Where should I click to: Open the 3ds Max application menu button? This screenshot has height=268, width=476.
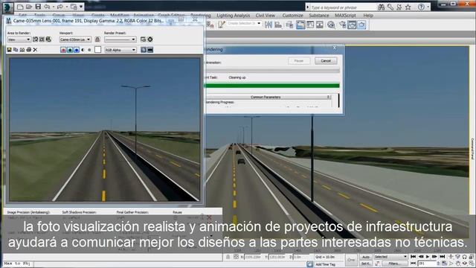(7, 7)
